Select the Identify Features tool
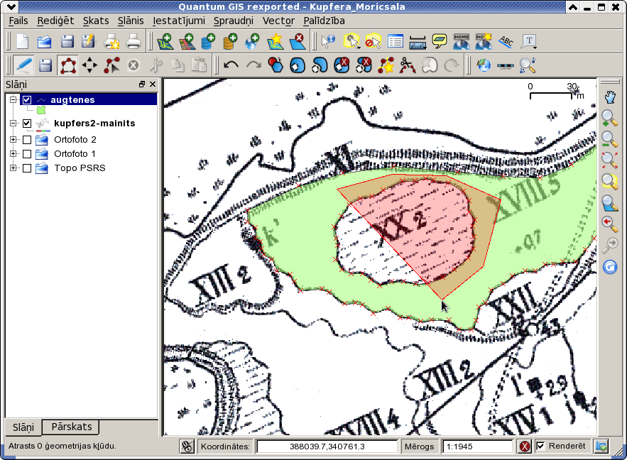The height and width of the screenshot is (460, 627). point(328,41)
